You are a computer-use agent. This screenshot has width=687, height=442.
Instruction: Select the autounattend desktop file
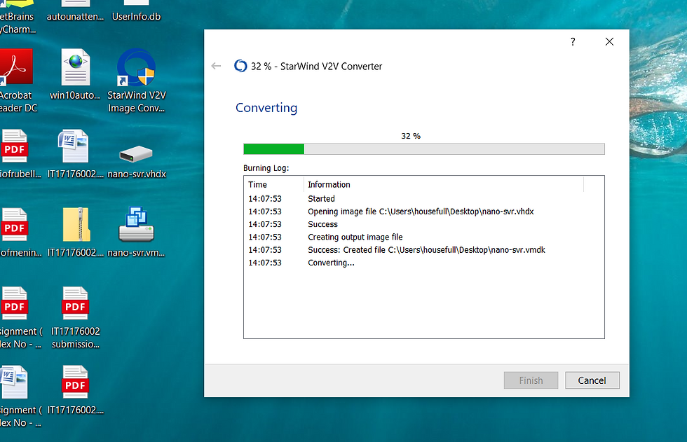pyautogui.click(x=76, y=11)
